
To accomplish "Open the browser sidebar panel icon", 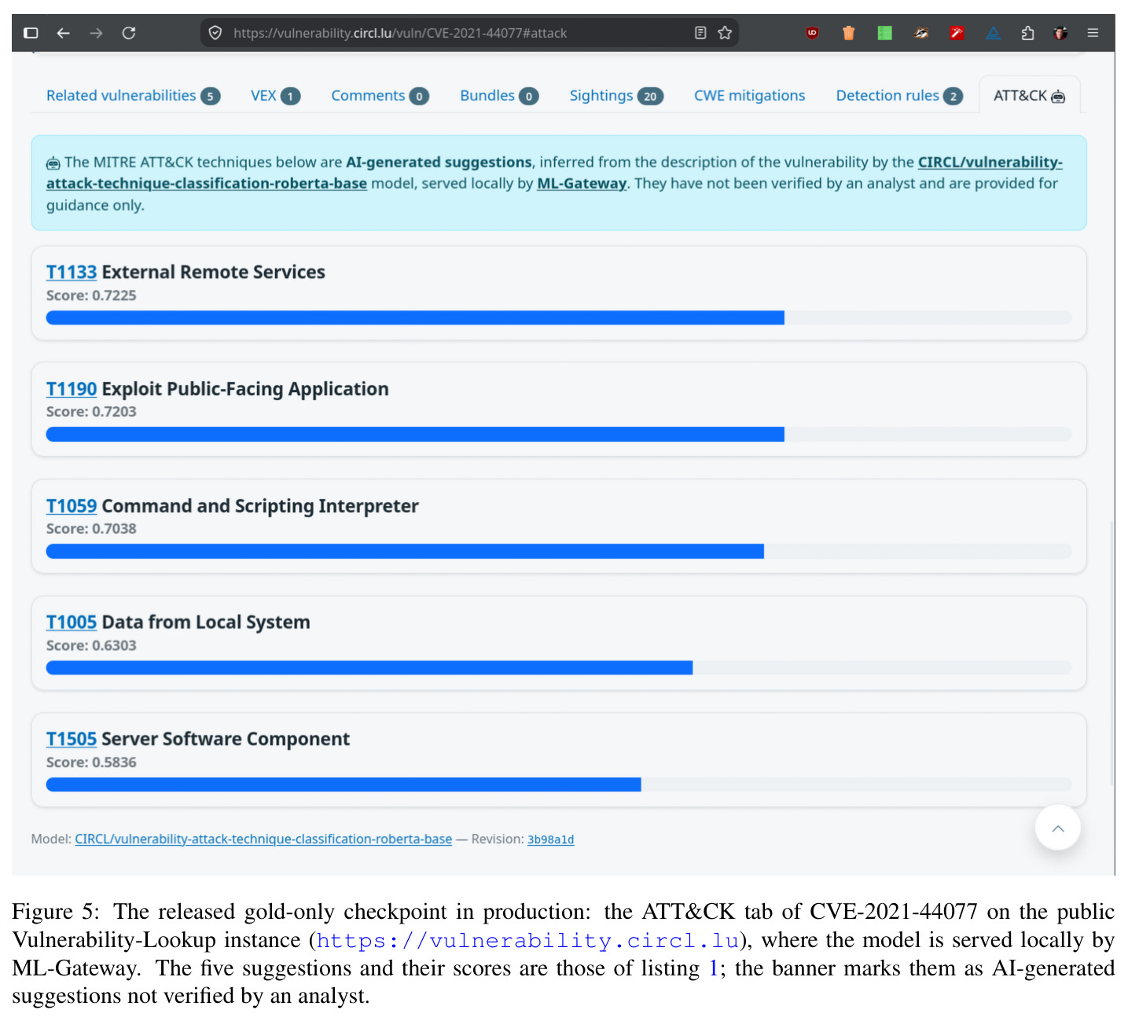I will coord(31,33).
